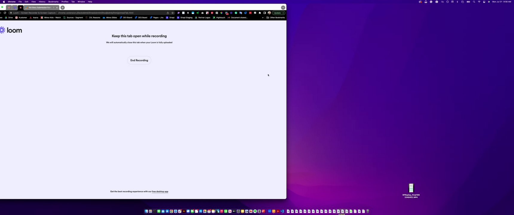The width and height of the screenshot is (514, 215).
Task: Open Google Chrome from the Dock
Action: [x=171, y=211]
